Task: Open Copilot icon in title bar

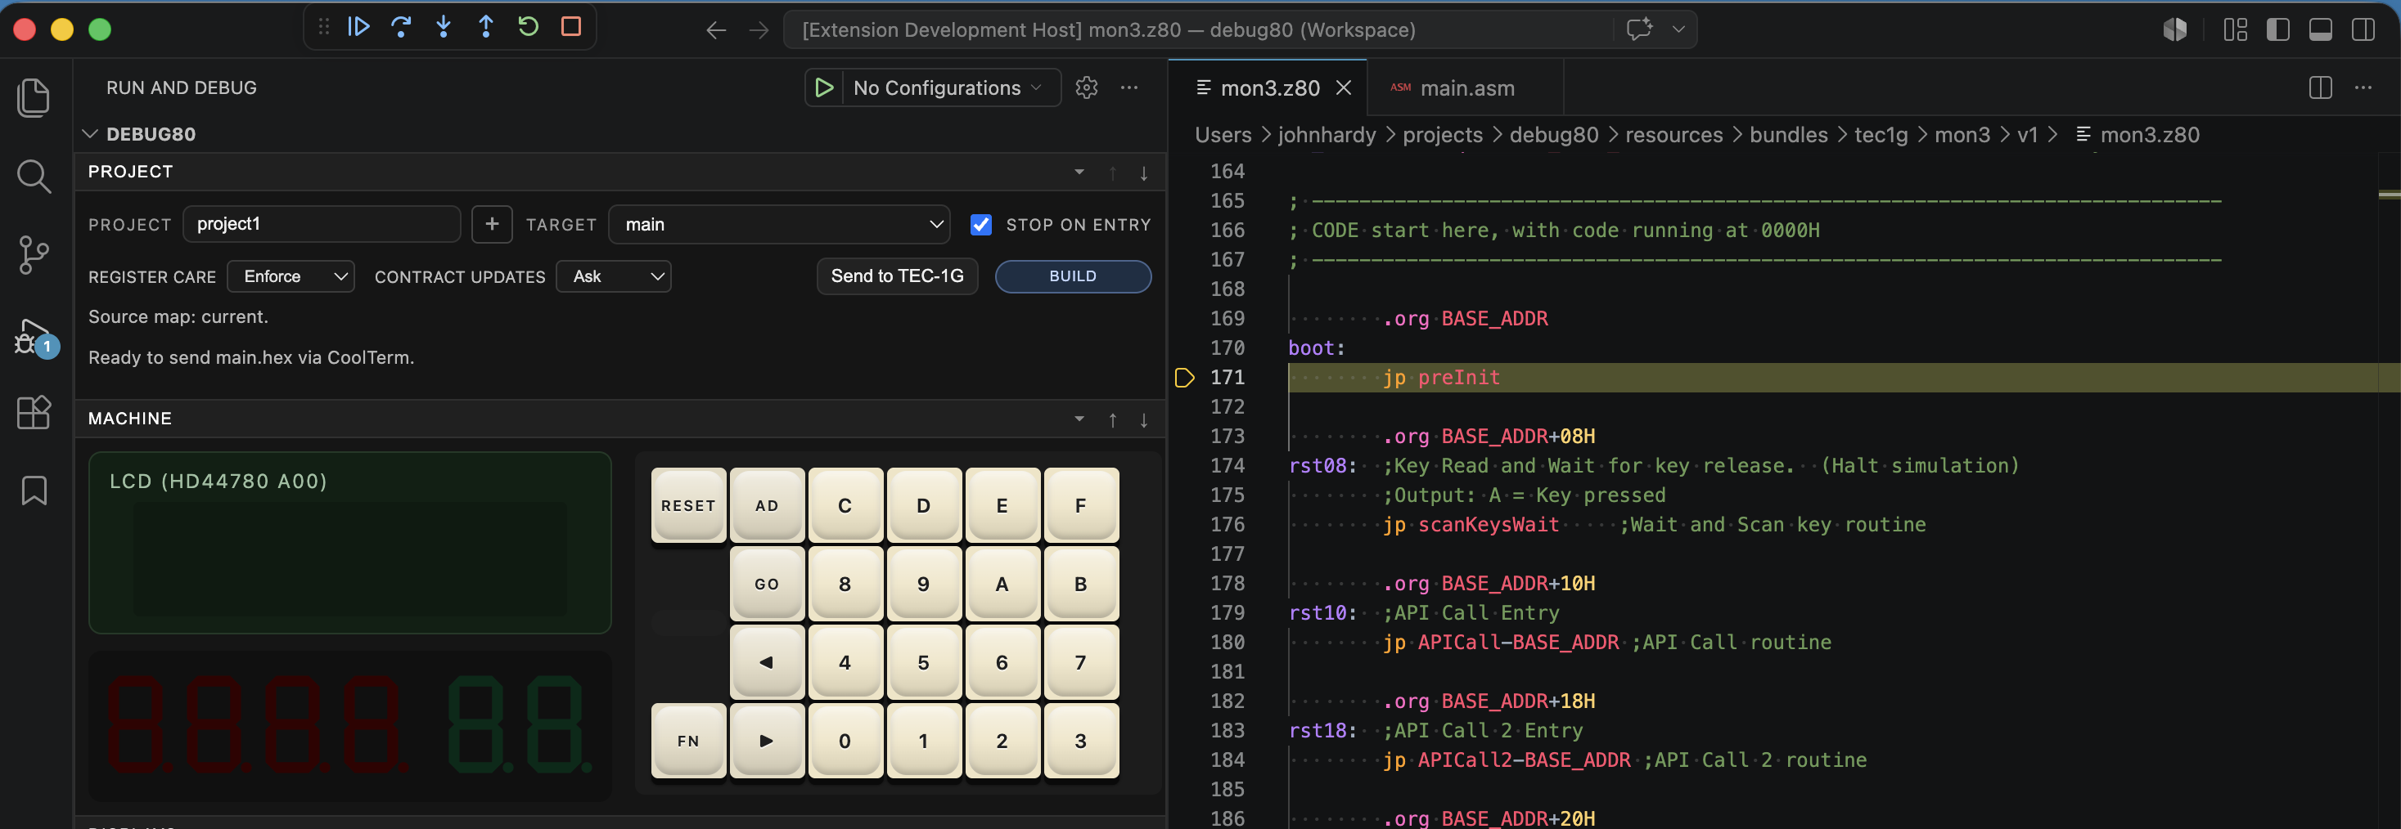Action: (2175, 29)
